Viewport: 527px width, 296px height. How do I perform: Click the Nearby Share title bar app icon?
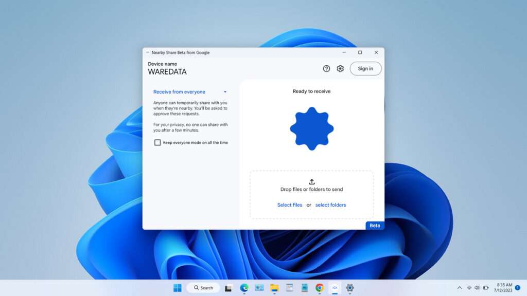[x=148, y=52]
